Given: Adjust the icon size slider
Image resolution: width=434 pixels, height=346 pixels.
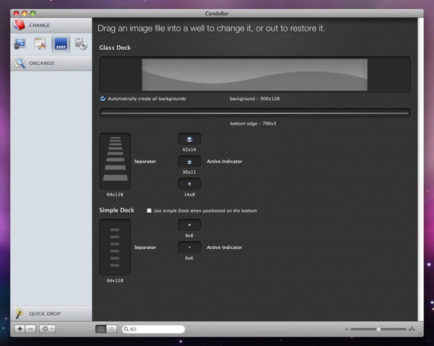Looking at the screenshot, I should coord(379,329).
